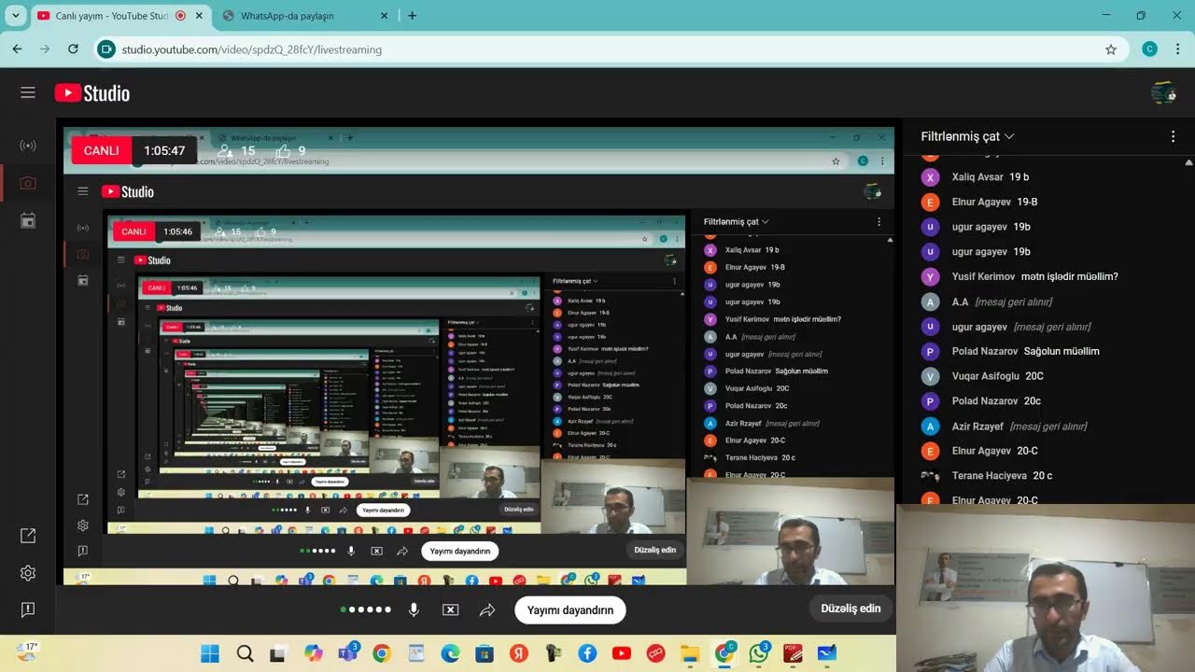Open YouTube app from the taskbar

click(621, 653)
